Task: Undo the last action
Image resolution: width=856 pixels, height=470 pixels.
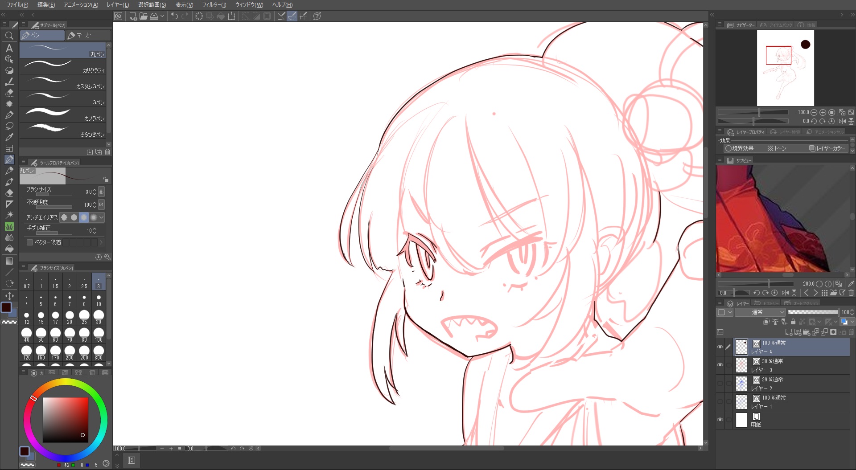Action: click(x=174, y=16)
